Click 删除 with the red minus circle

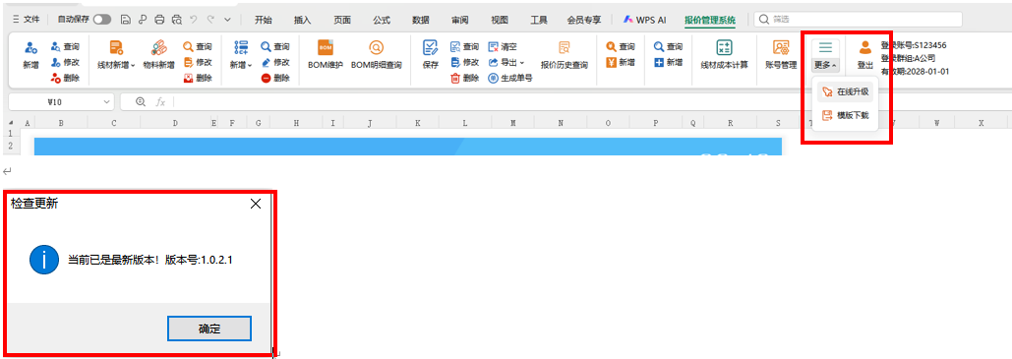[275, 78]
